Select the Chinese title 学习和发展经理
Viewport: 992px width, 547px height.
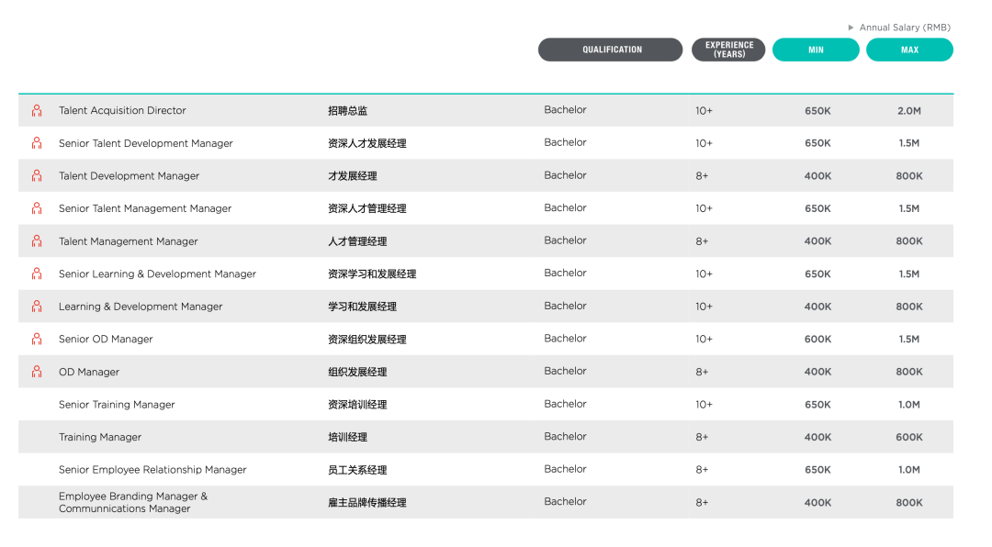pyautogui.click(x=362, y=307)
